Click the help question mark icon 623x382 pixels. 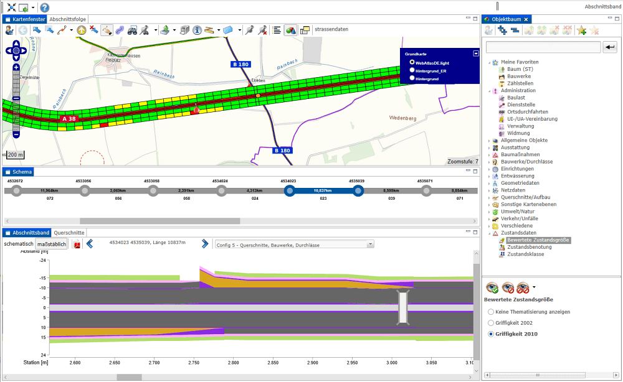45,7
